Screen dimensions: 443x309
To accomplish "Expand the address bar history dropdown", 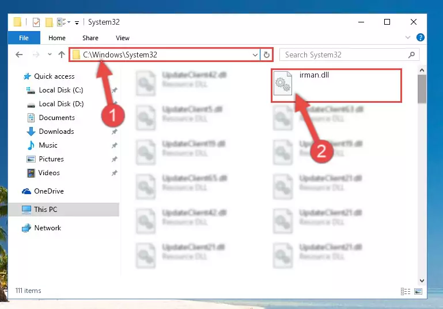I will (x=255, y=55).
